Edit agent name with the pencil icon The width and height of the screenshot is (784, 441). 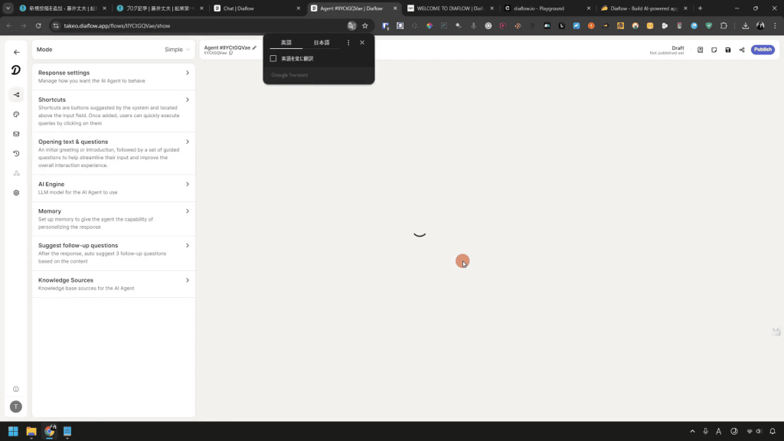(254, 47)
